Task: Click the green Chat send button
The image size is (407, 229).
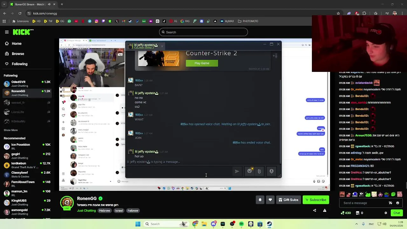Action: 397,213
